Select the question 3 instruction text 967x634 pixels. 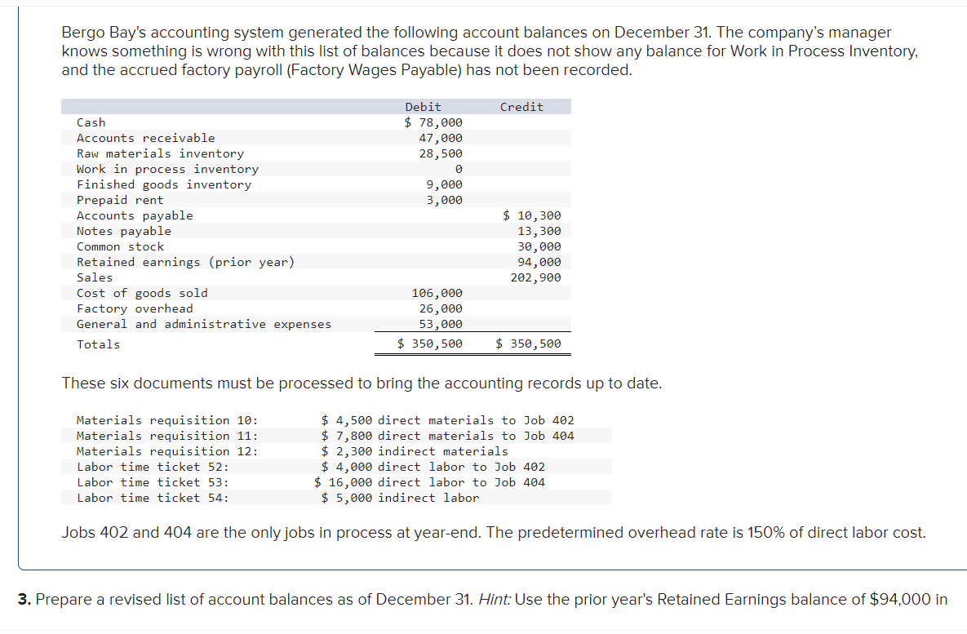481,599
